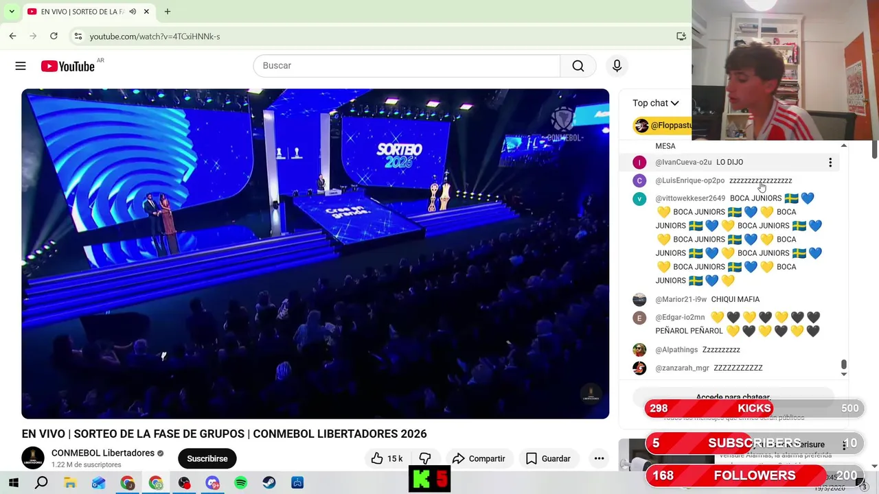This screenshot has height=494, width=879.
Task: Open @zanzarah_mgr chat author
Action: click(682, 368)
